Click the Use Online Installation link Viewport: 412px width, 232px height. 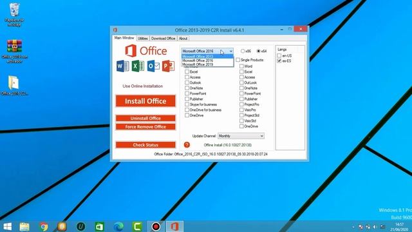coord(143,86)
